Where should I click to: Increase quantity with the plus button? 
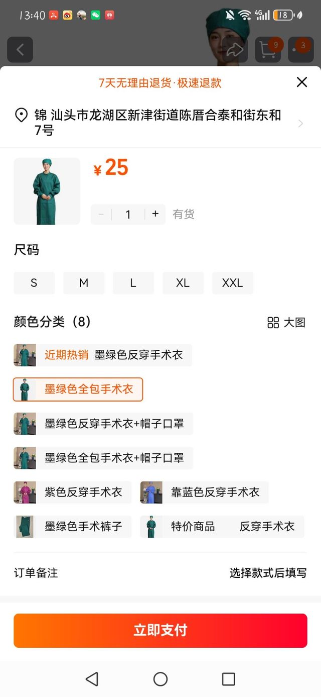(x=155, y=214)
